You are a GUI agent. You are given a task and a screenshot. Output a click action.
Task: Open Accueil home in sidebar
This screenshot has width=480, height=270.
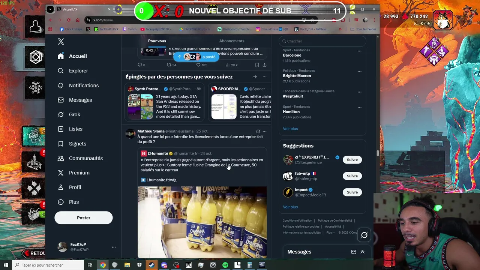click(x=72, y=56)
